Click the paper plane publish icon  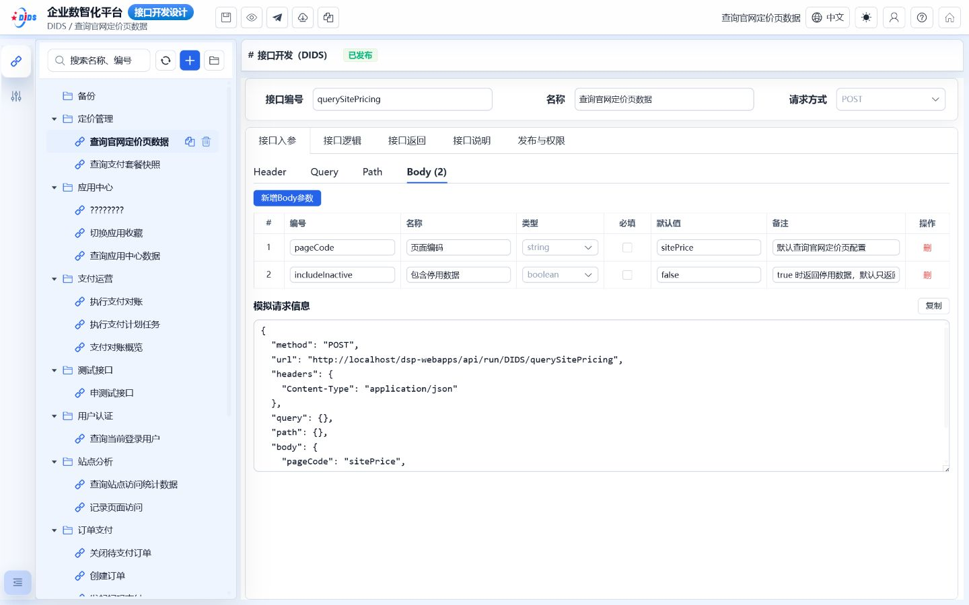[277, 17]
